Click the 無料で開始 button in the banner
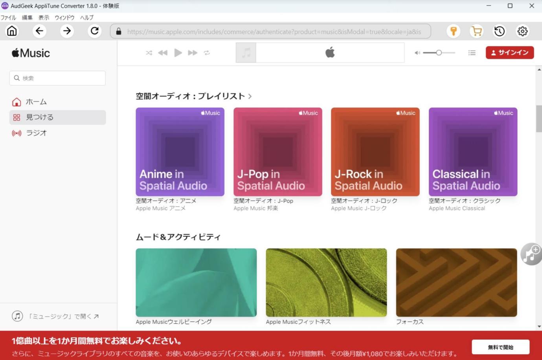The height and width of the screenshot is (360, 542). pos(501,347)
